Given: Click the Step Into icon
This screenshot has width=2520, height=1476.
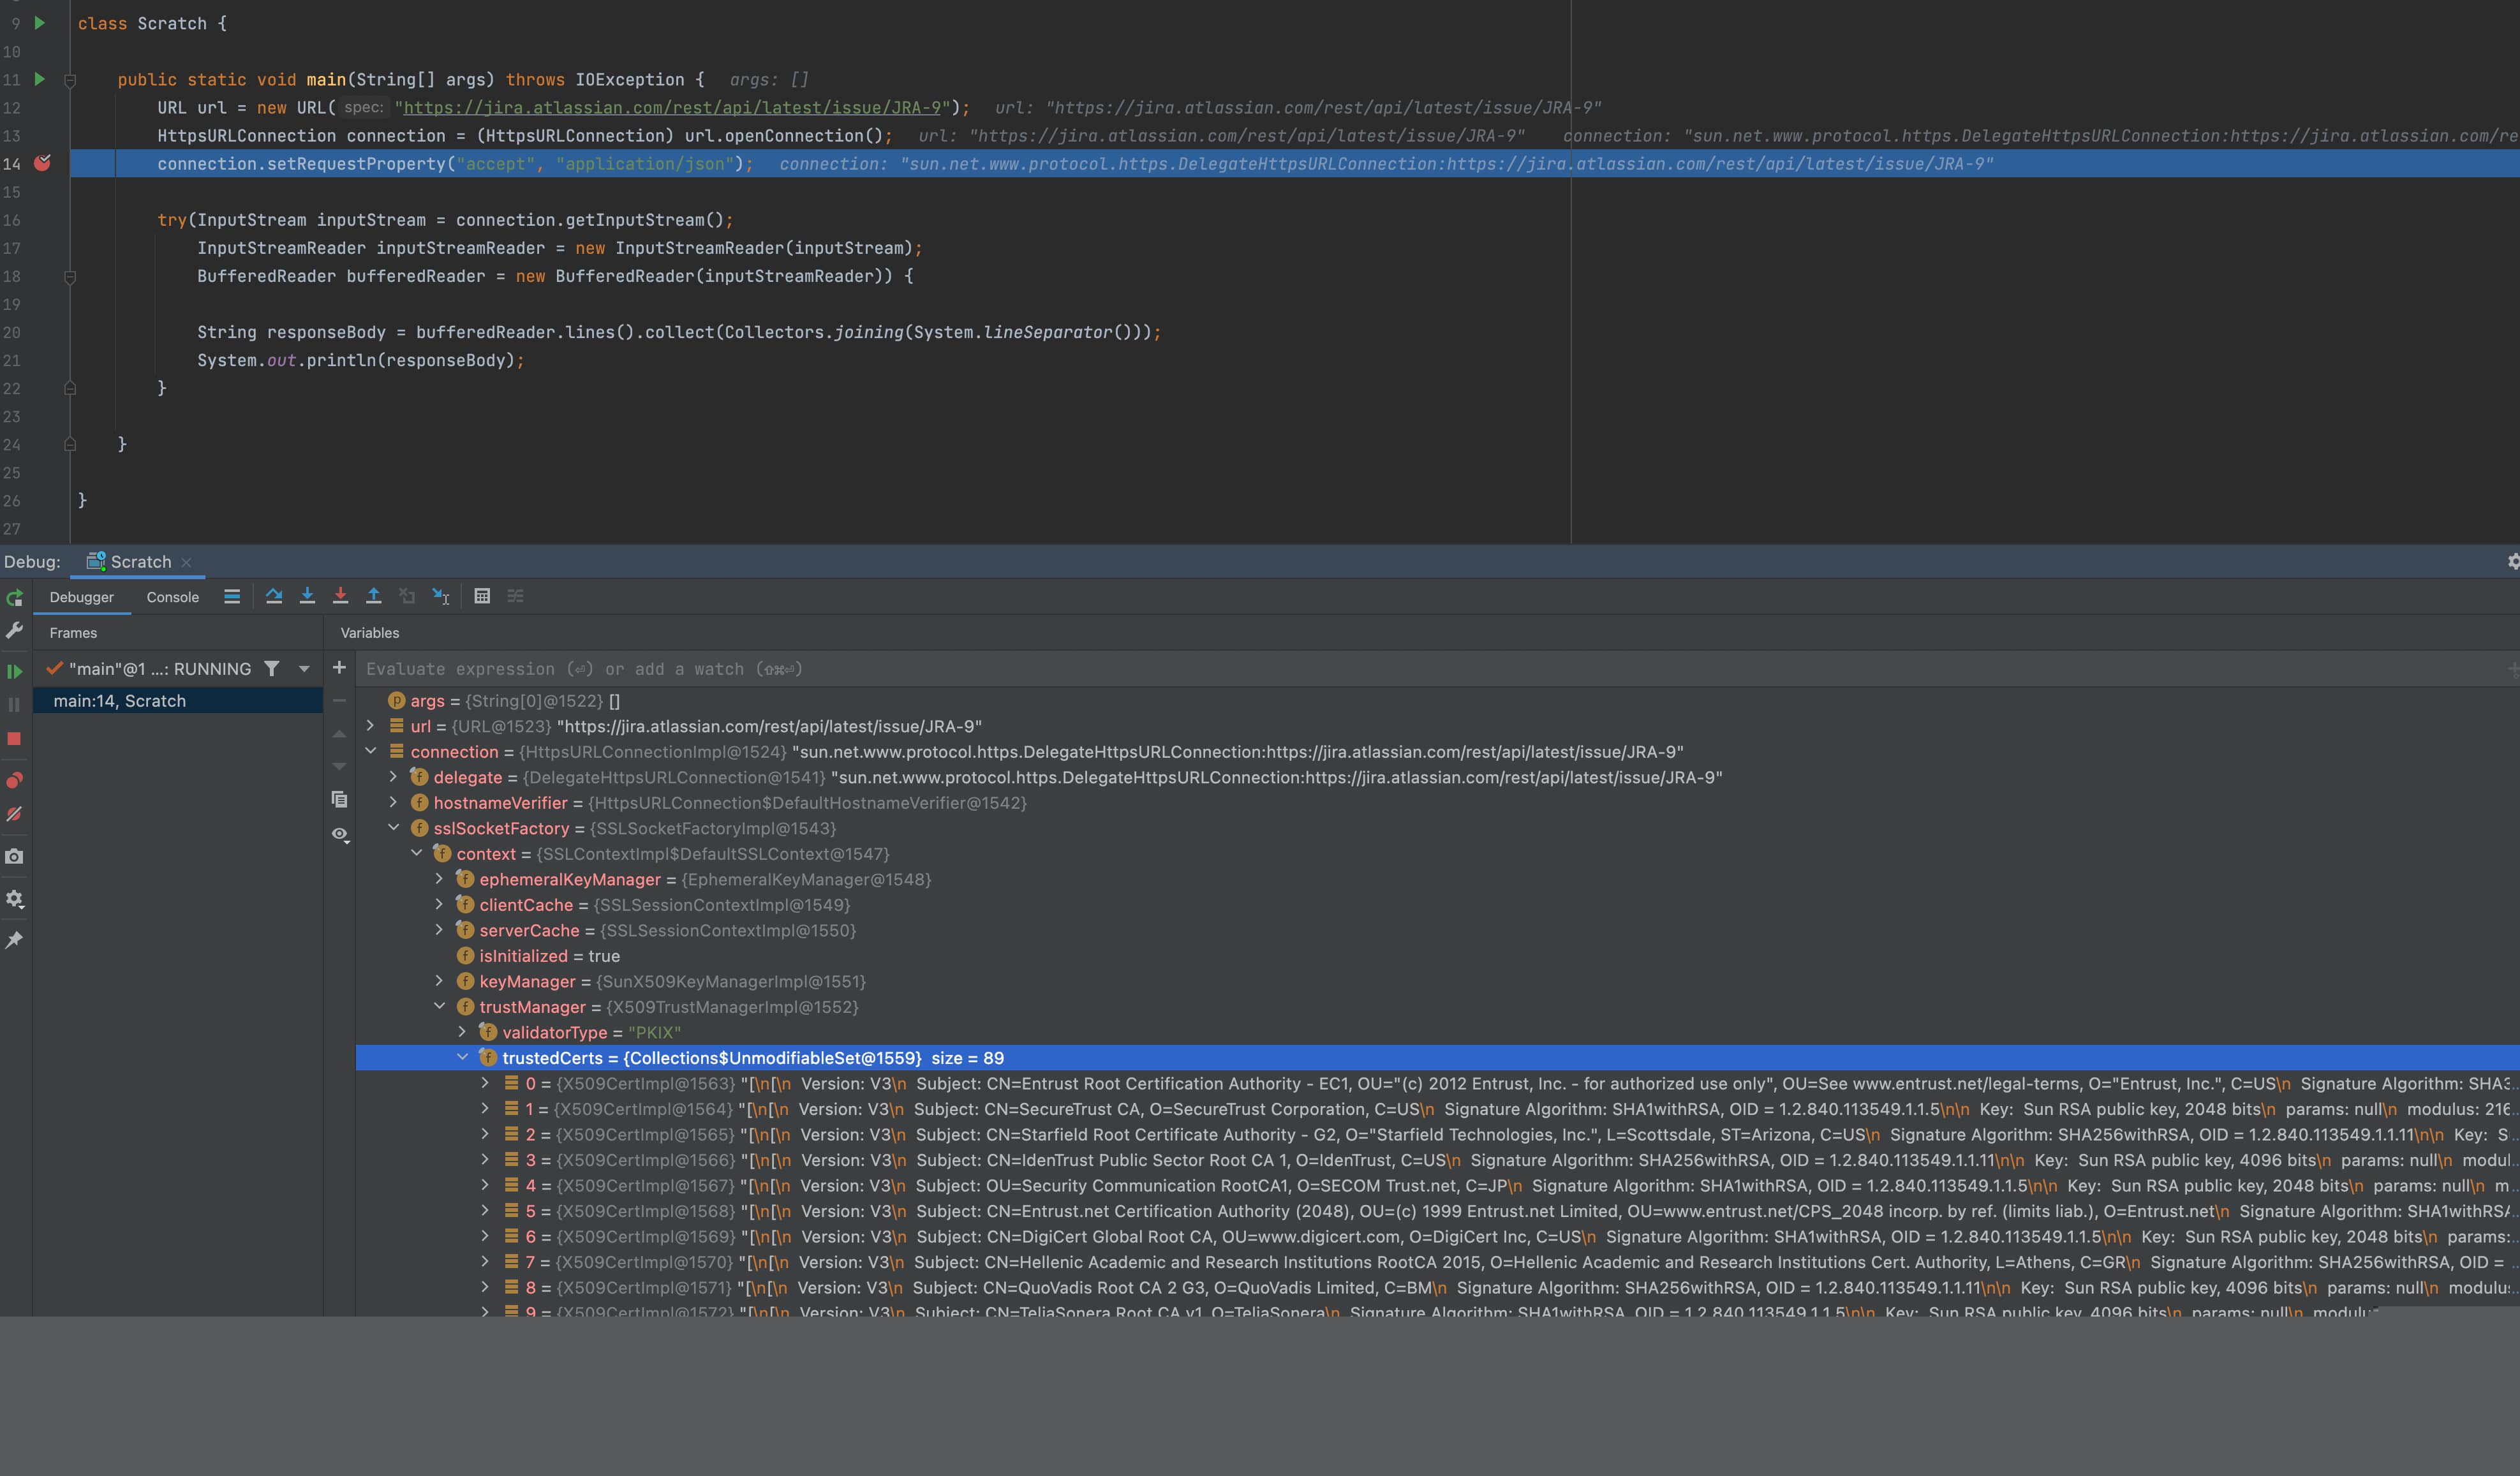Looking at the screenshot, I should 307,596.
